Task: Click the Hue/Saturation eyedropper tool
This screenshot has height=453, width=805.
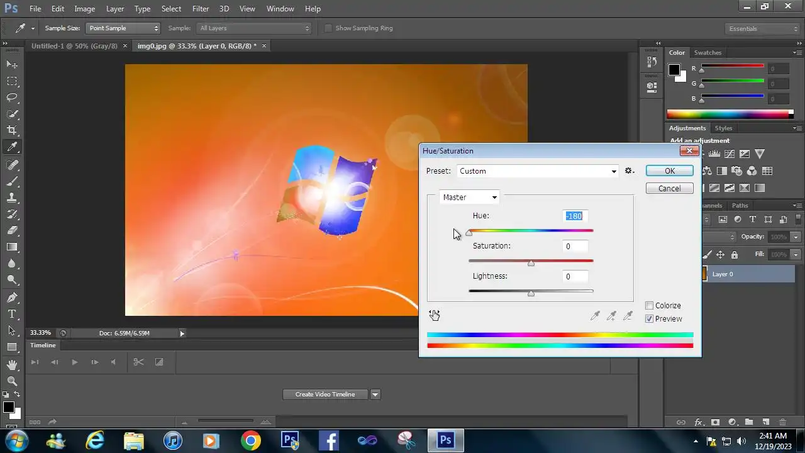Action: [595, 316]
